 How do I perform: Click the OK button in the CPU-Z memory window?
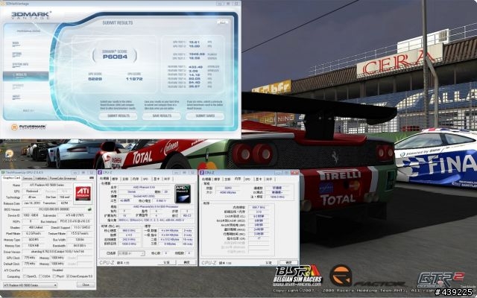coord(288,262)
